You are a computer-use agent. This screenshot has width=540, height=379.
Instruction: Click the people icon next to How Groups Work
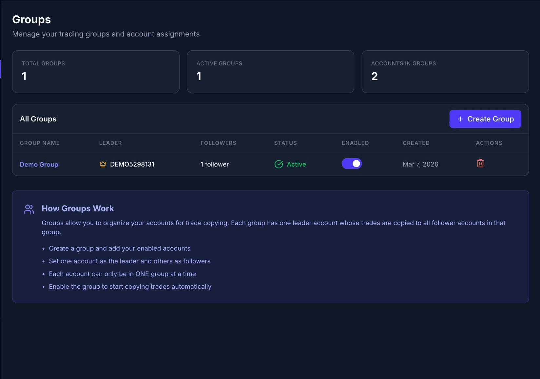coord(29,209)
